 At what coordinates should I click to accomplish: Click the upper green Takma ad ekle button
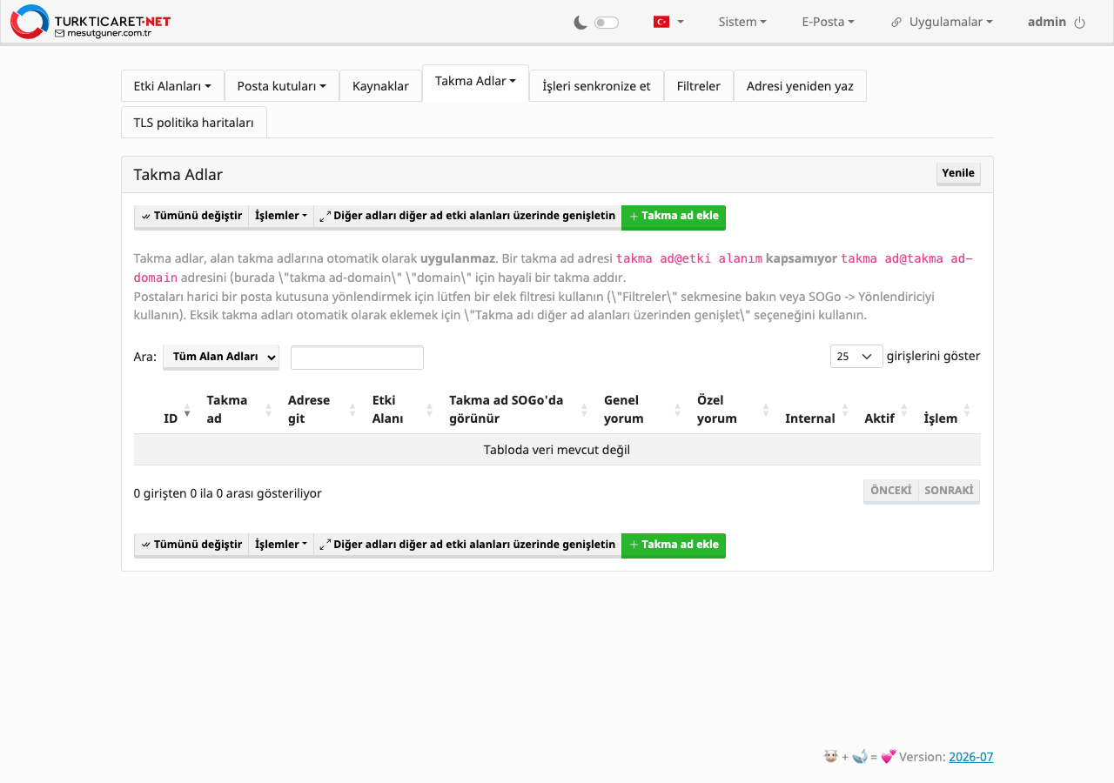[674, 217]
